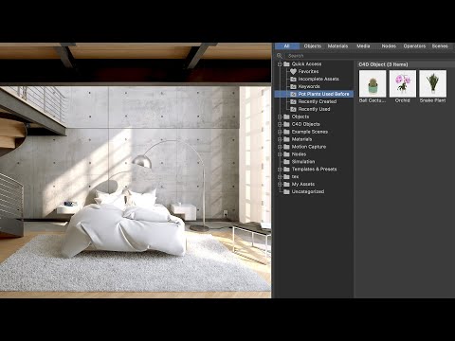The width and height of the screenshot is (455, 341).
Task: Switch to the Media filter tab
Action: (x=363, y=46)
